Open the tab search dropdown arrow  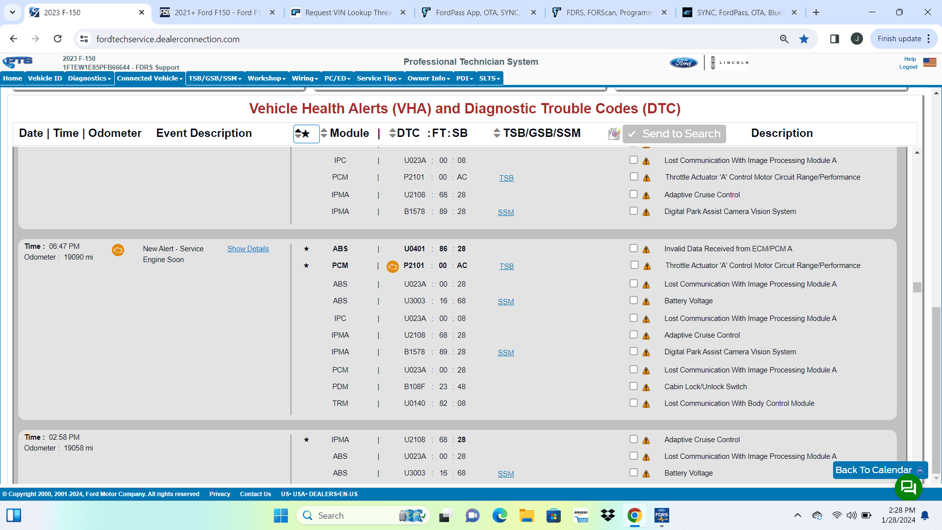pyautogui.click(x=12, y=12)
